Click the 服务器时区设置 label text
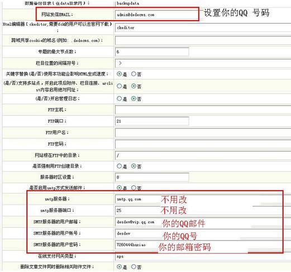The image size is (291, 272). tap(57, 177)
